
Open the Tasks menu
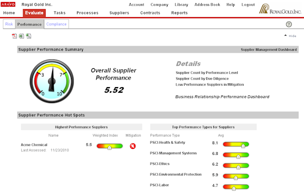(x=59, y=13)
